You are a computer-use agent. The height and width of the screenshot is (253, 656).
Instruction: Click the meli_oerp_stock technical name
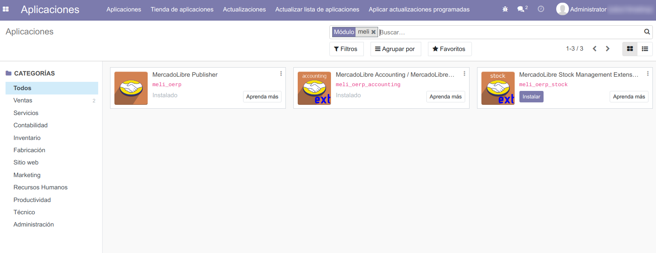(x=543, y=85)
